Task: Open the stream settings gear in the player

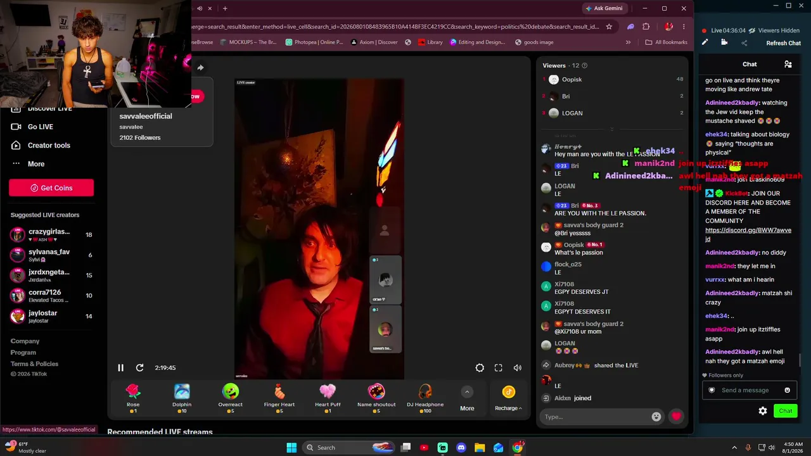Action: [x=480, y=368]
